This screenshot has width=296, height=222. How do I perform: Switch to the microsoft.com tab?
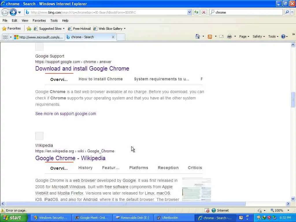click(39, 37)
